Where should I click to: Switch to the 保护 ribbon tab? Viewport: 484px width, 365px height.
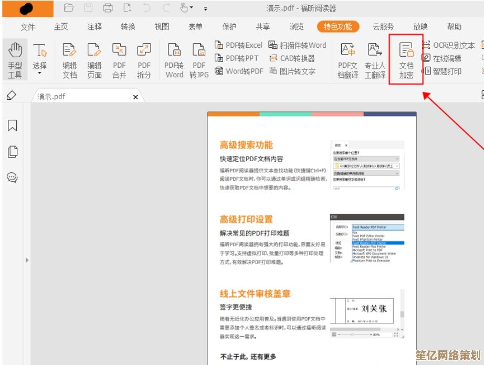(229, 27)
